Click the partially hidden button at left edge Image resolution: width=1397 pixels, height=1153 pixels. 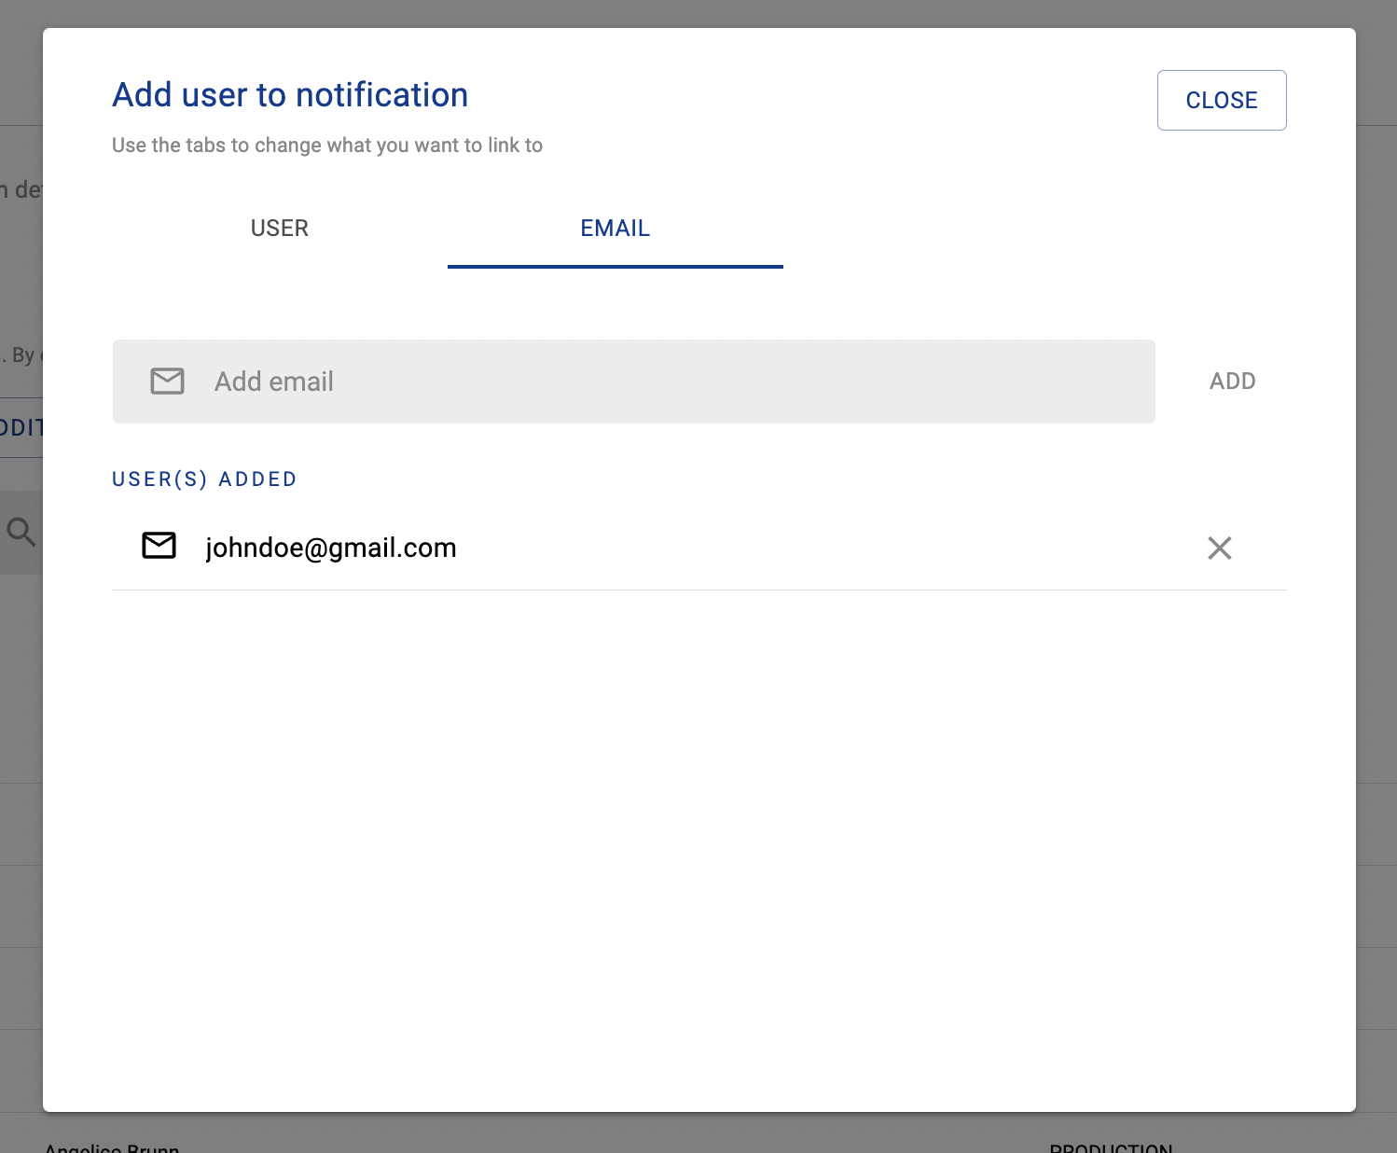[x=21, y=428]
